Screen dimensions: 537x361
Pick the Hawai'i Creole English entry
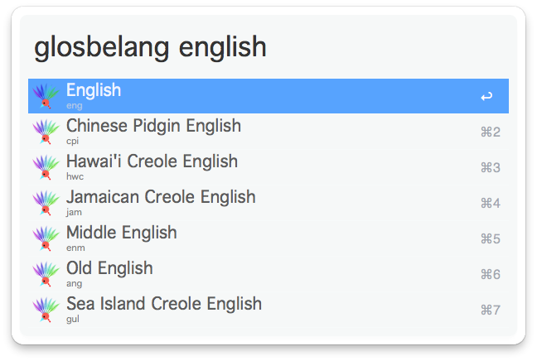(152, 161)
